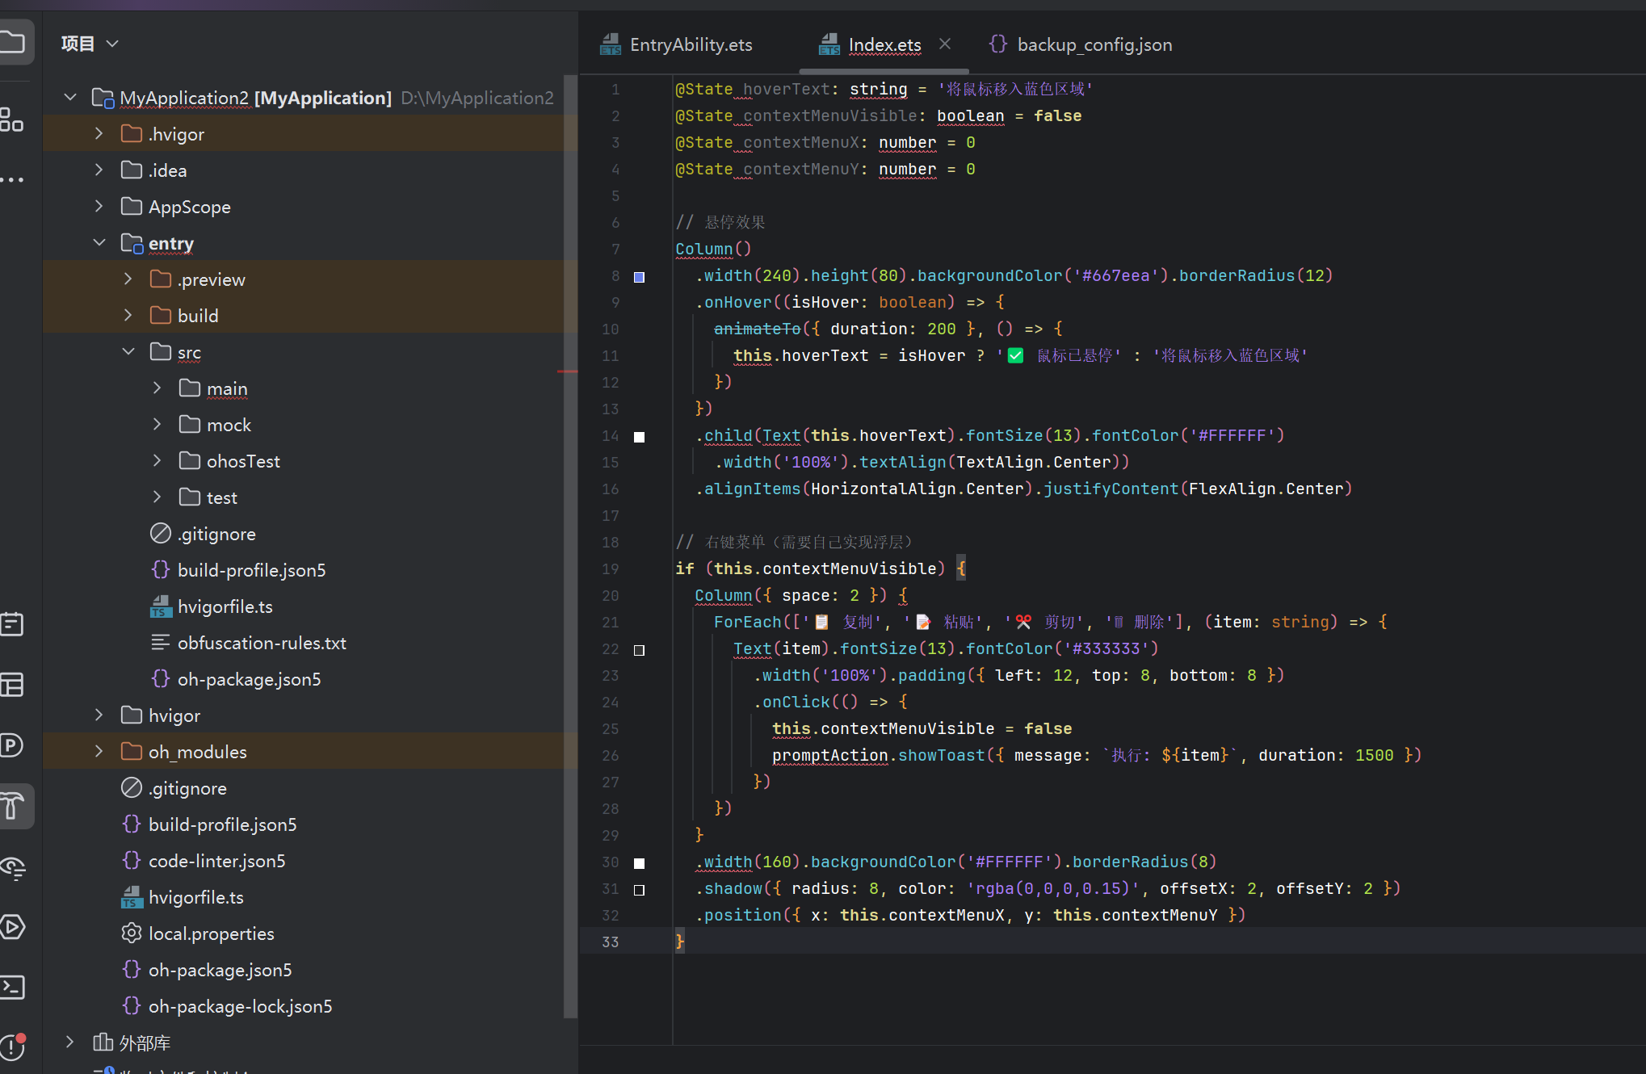Expand the .idea folder

(x=99, y=170)
